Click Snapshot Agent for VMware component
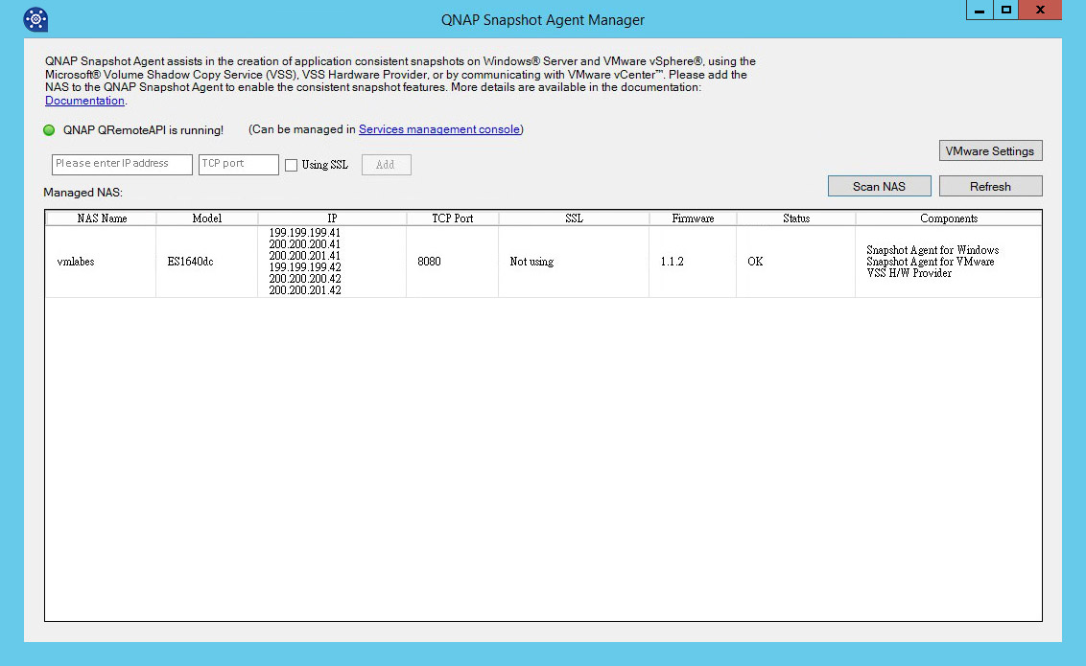 point(931,262)
